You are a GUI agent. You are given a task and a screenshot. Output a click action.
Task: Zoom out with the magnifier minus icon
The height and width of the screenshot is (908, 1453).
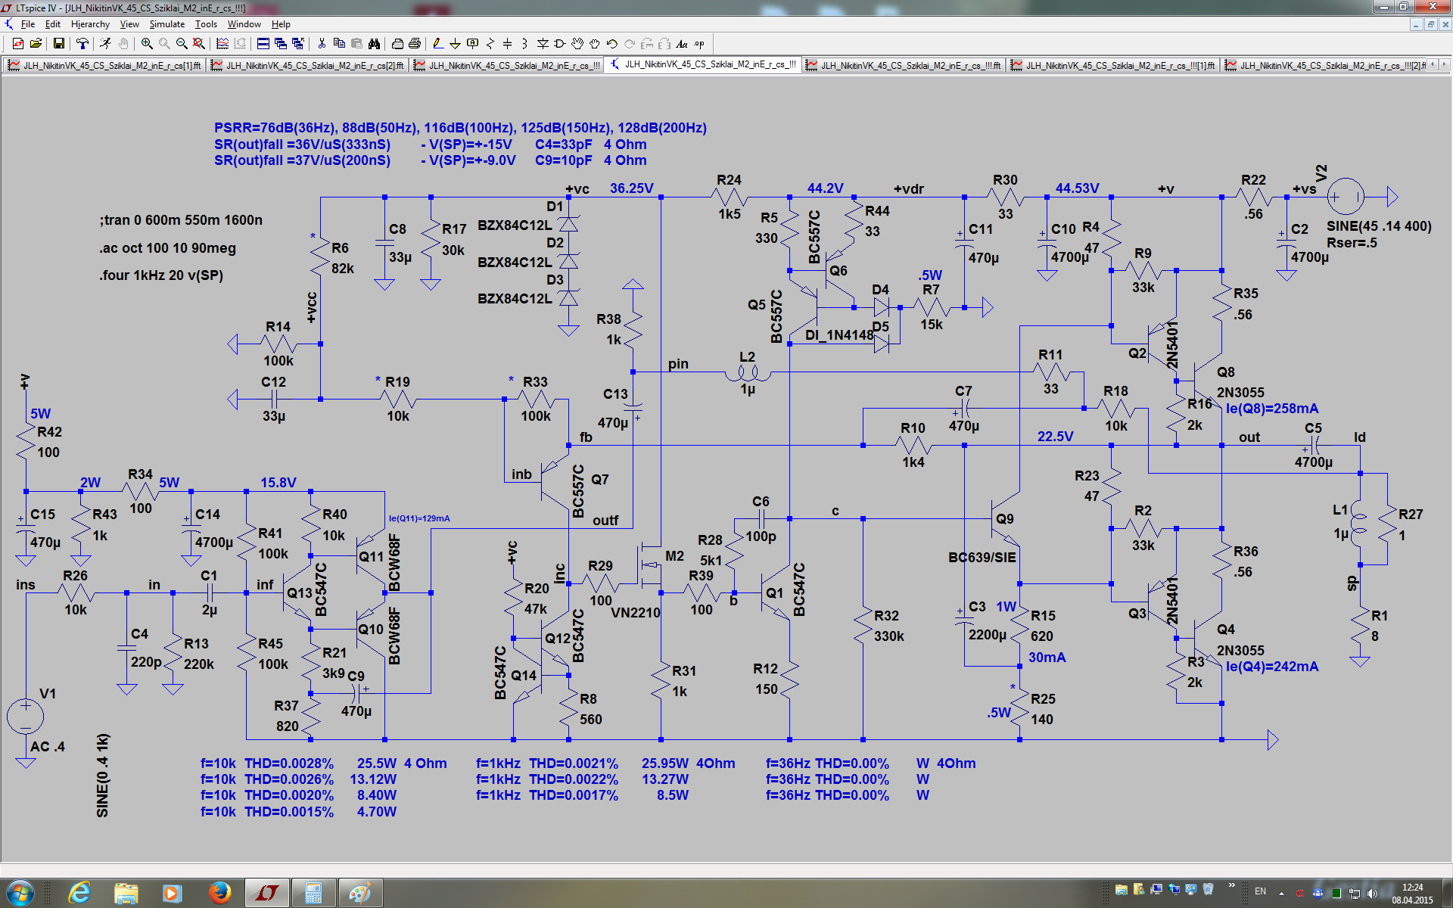[x=182, y=44]
